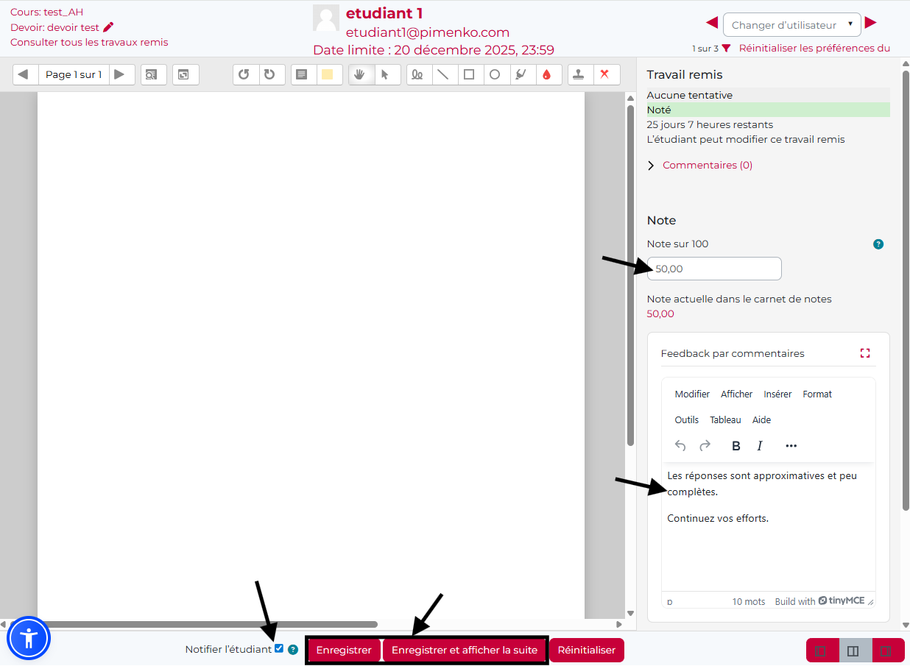This screenshot has width=910, height=666.
Task: Open the annotation color picker (red drop)
Action: (546, 74)
